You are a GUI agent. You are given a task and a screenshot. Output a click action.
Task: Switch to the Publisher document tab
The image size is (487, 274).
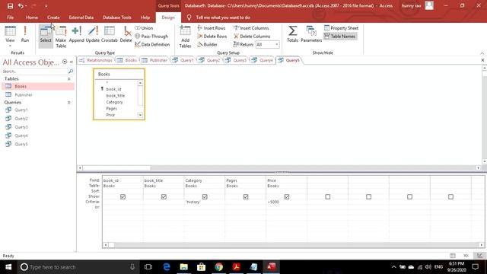click(x=154, y=60)
